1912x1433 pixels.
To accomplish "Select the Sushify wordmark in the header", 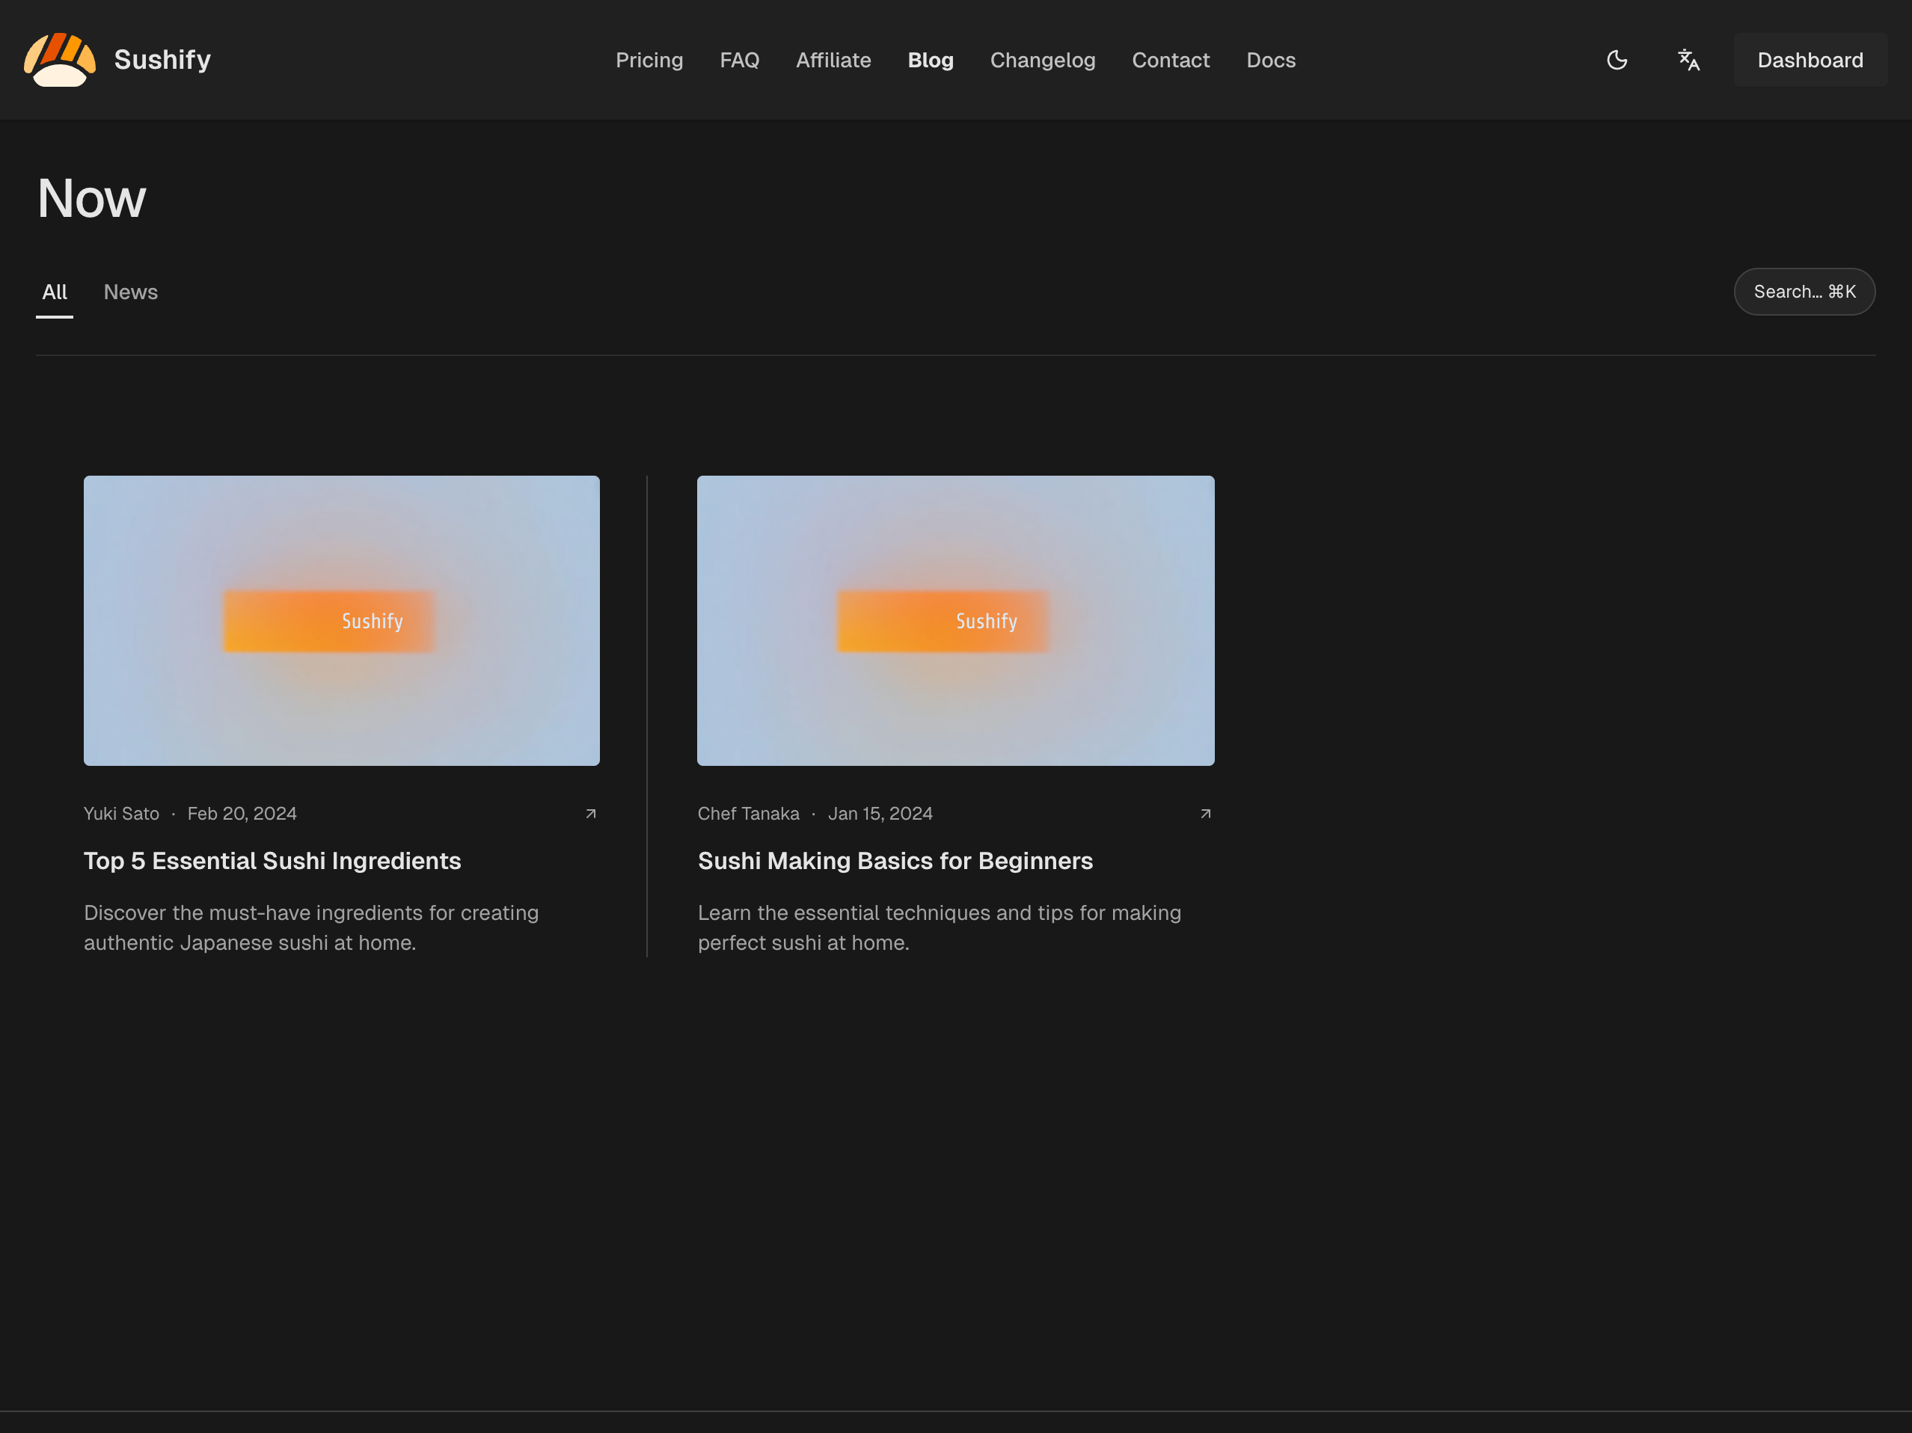I will click(162, 60).
